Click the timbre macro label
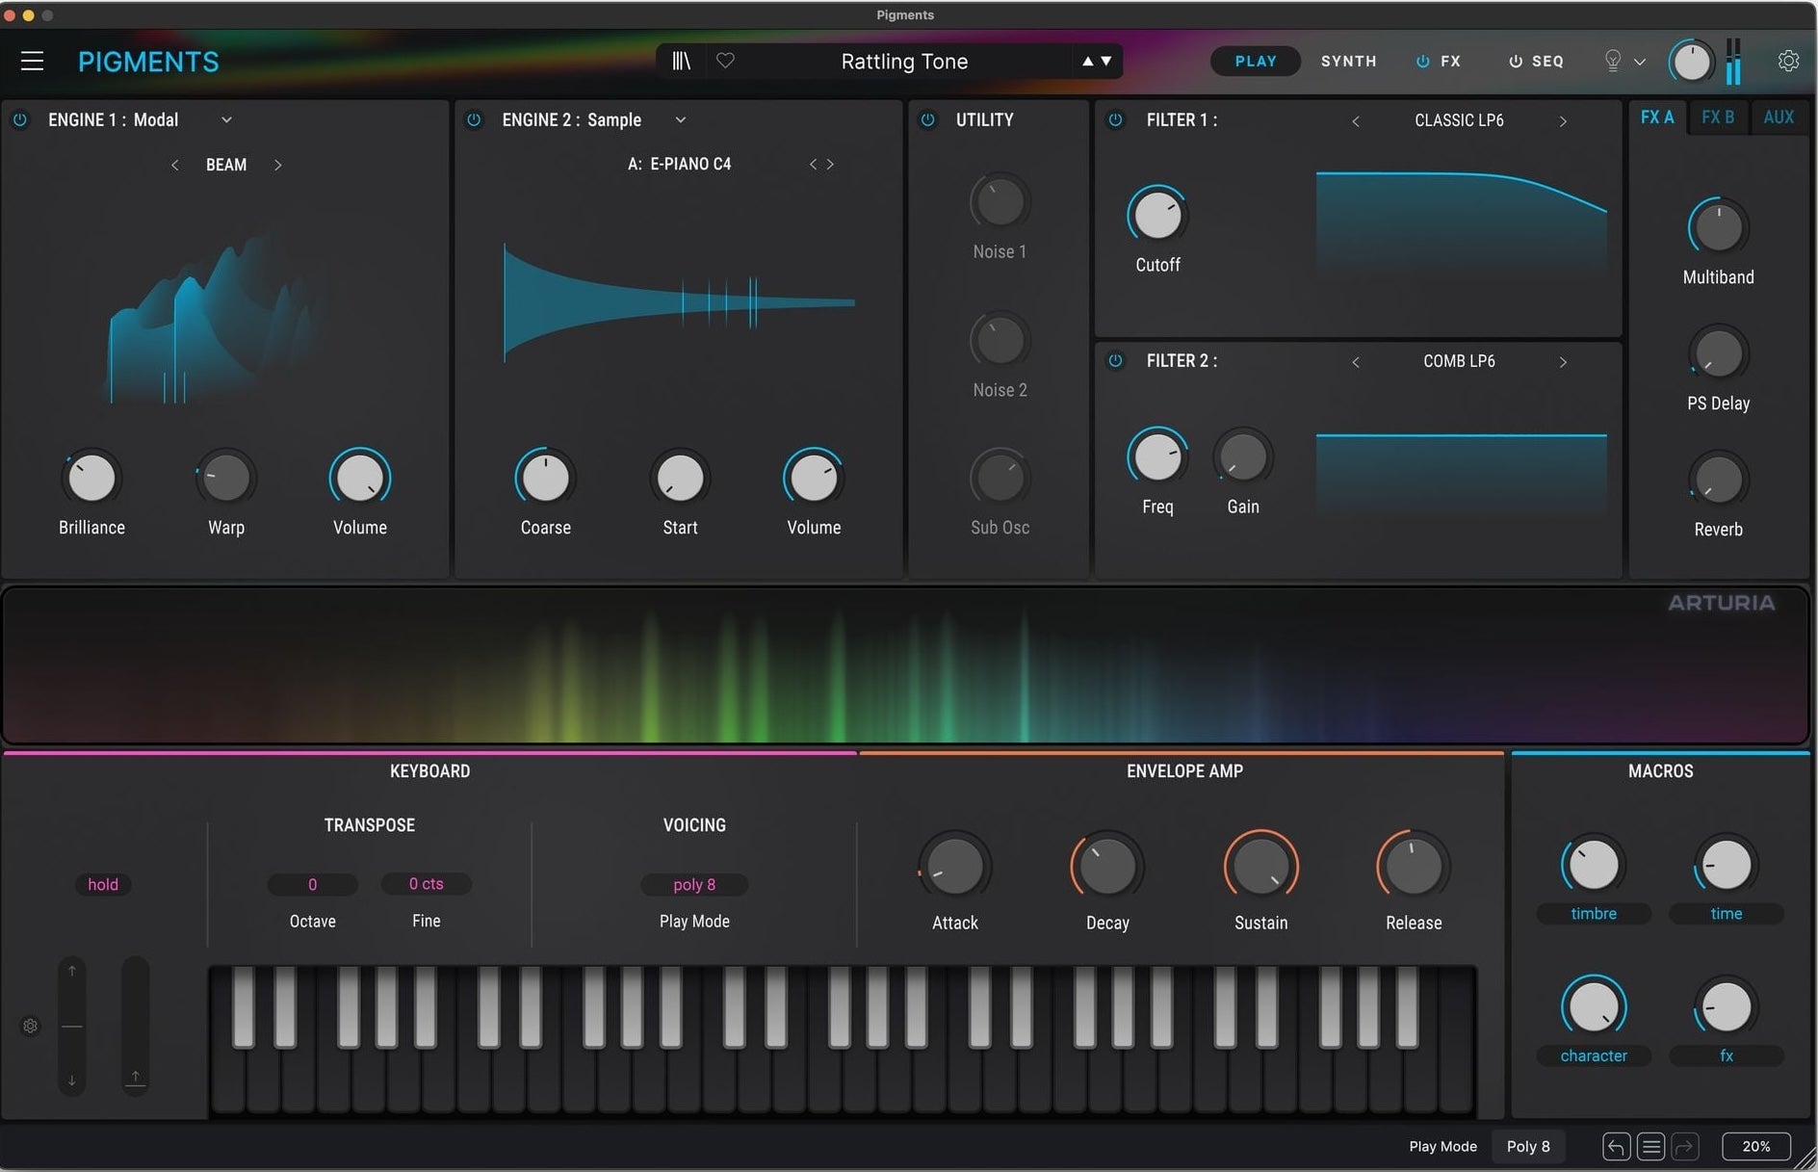 tap(1594, 913)
